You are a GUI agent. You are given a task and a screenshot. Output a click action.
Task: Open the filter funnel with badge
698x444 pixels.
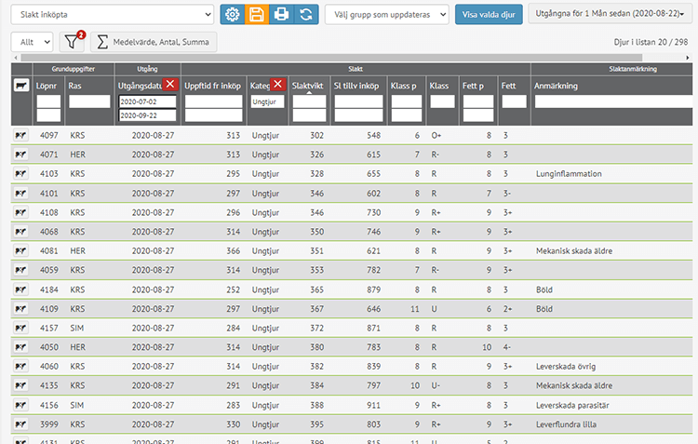pyautogui.click(x=72, y=42)
